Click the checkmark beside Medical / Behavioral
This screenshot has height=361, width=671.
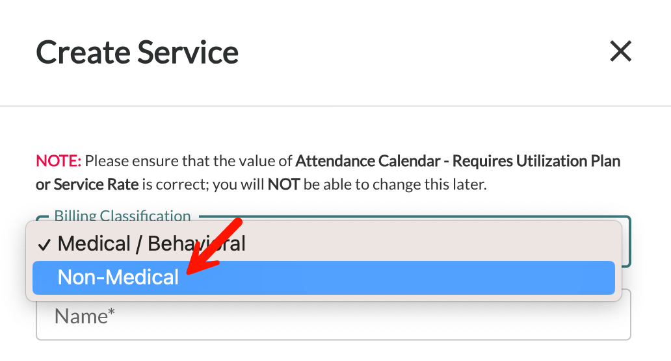pyautogui.click(x=44, y=245)
